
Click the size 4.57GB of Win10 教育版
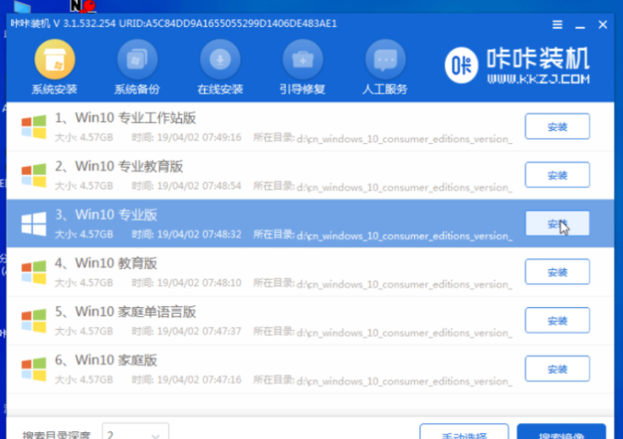point(96,283)
